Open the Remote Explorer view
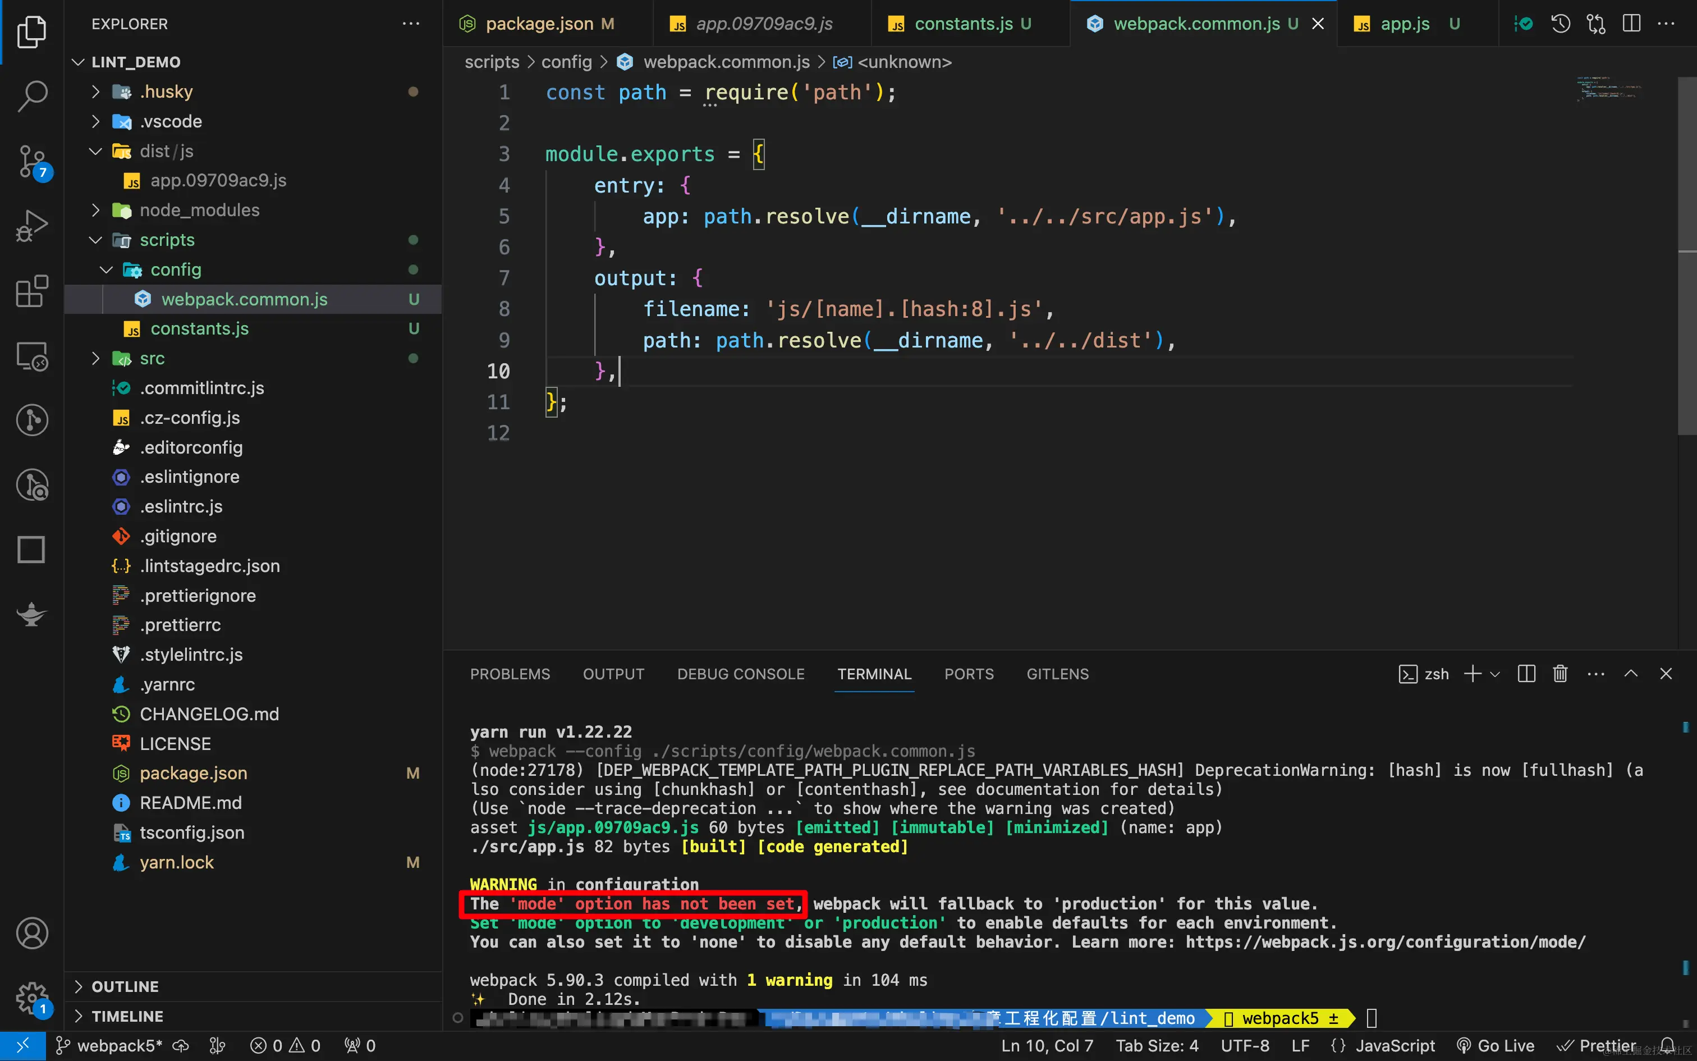The image size is (1697, 1061). pos(31,356)
